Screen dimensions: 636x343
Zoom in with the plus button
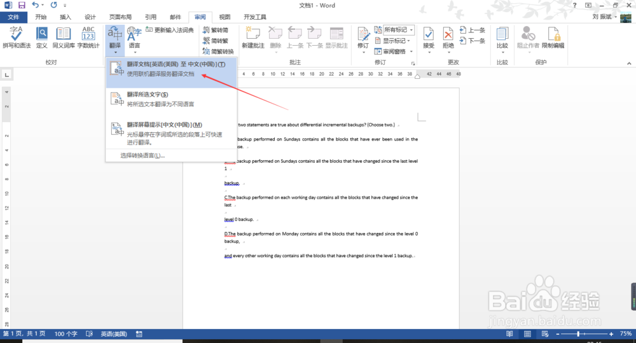click(x=611, y=333)
